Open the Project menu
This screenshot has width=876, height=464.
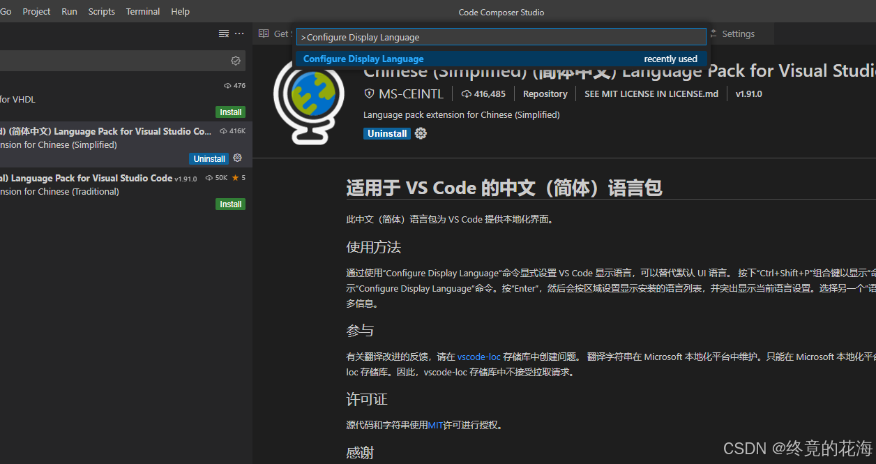36,12
